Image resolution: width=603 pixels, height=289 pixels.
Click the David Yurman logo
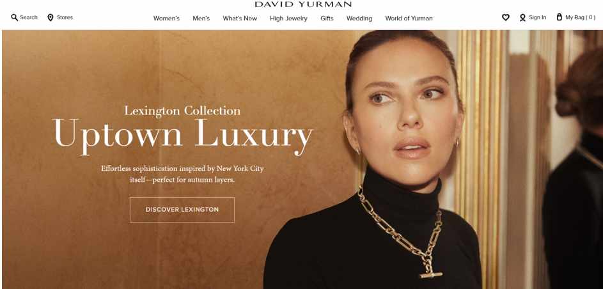coord(303,4)
